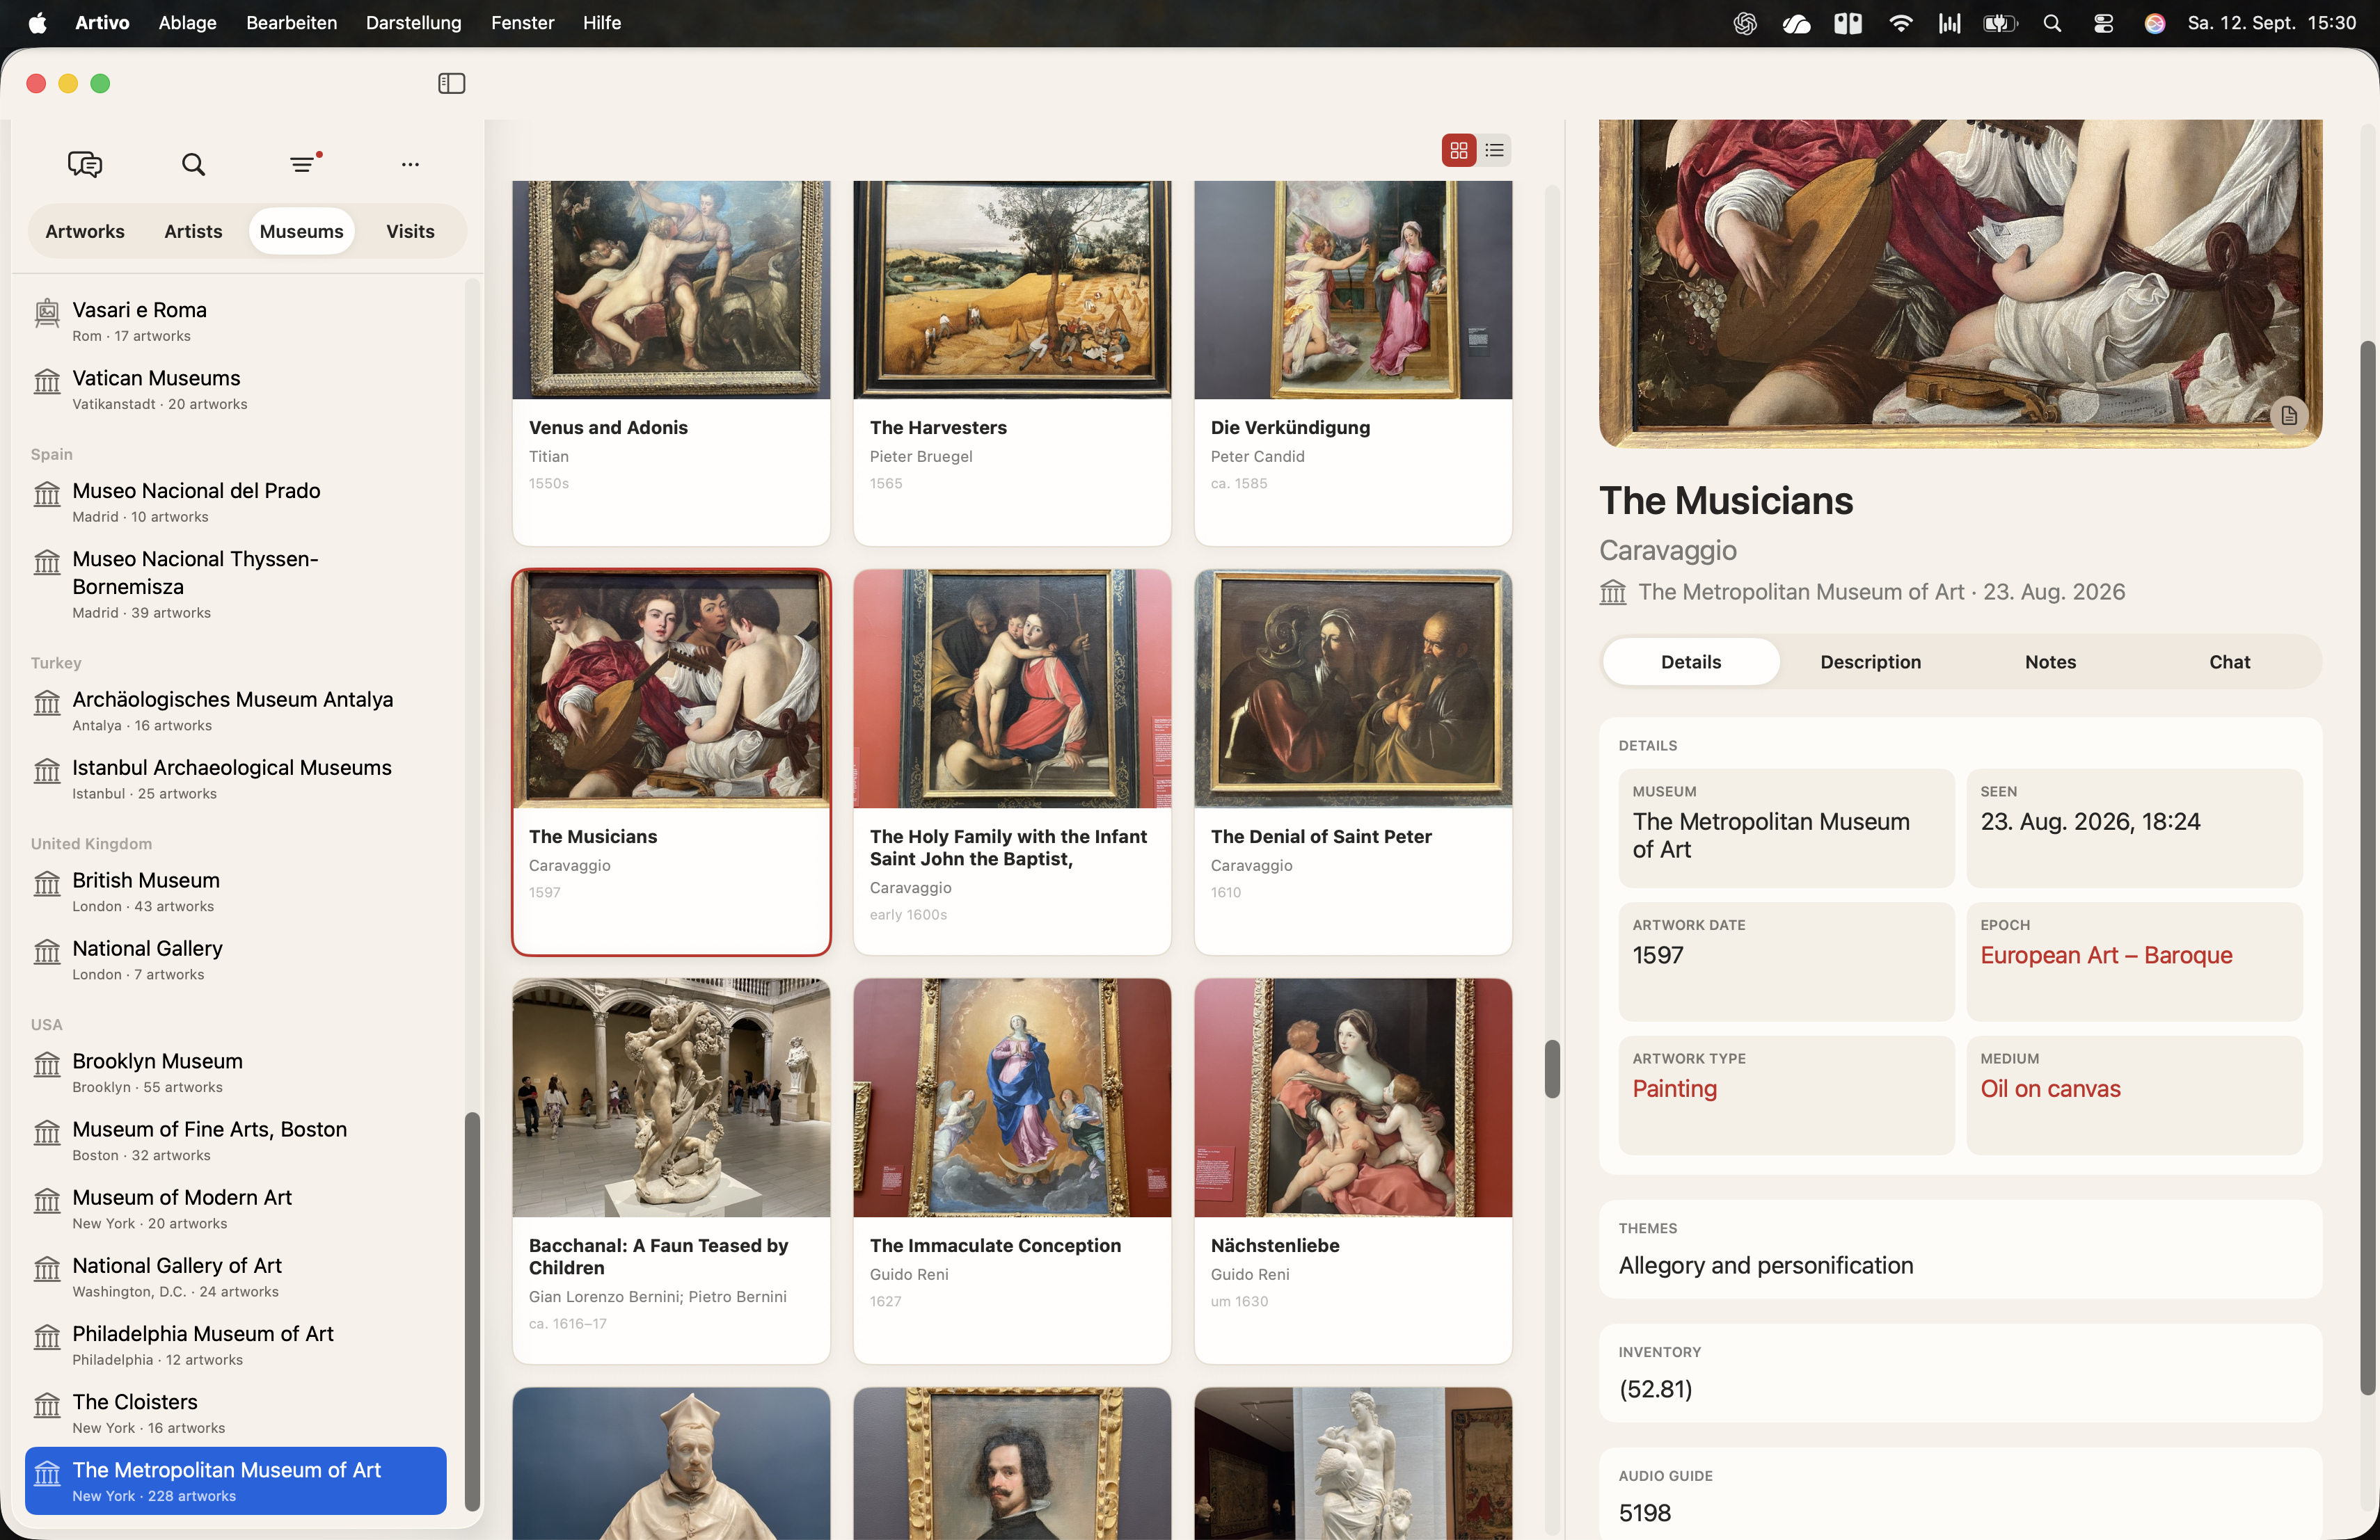Screen dimensions: 2380x1540
Task: Click the museum icon beside Metropolitan Museum subtitle
Action: [x=1612, y=593]
